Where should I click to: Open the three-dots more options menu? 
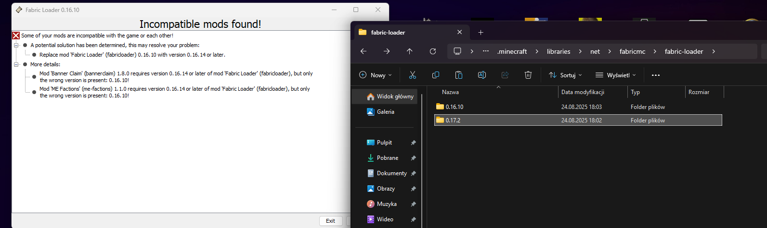coord(656,75)
